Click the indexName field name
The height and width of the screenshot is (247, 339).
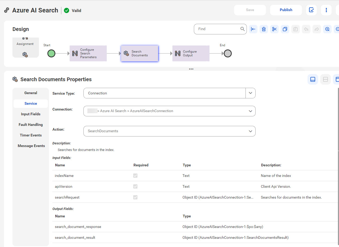[64, 176]
